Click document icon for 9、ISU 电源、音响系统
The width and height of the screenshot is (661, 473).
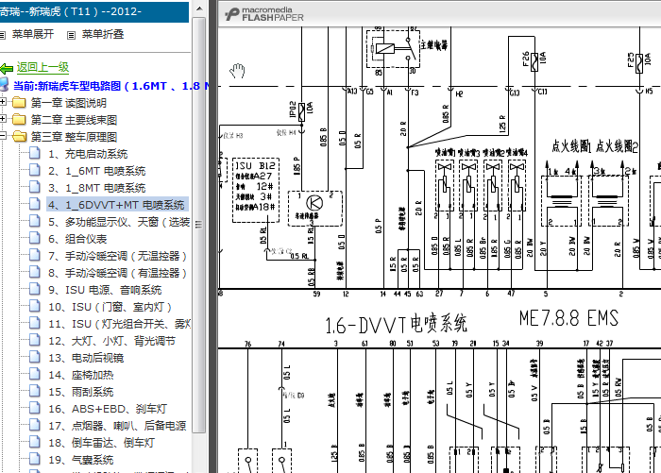click(35, 289)
